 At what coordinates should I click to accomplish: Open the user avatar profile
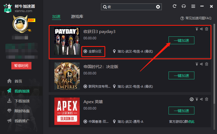tap(20, 24)
